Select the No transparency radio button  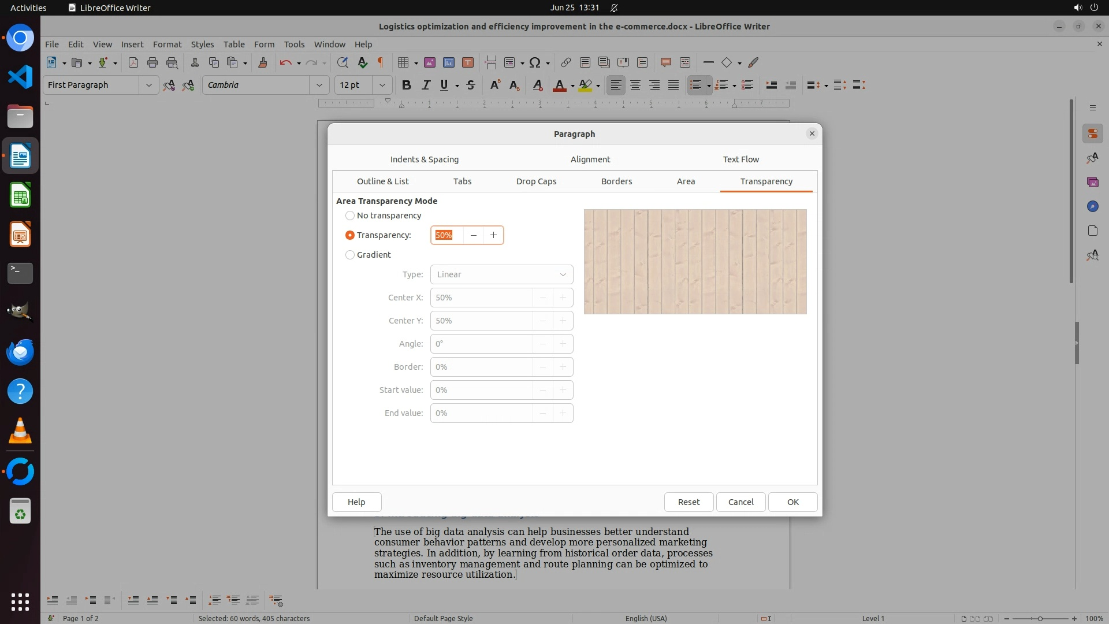pyautogui.click(x=350, y=216)
